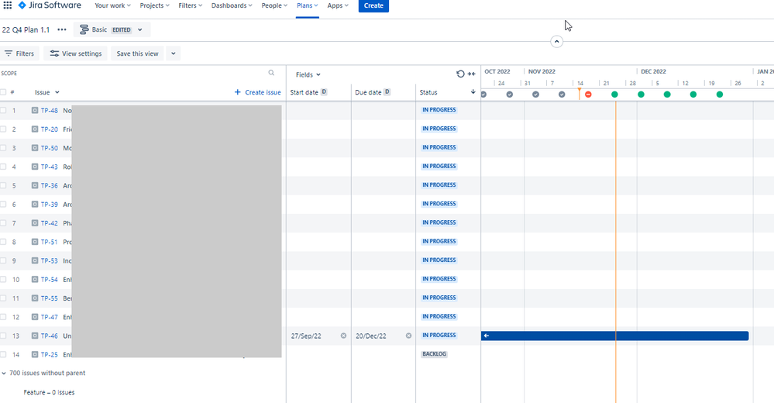Image resolution: width=774 pixels, height=403 pixels.
Task: Collapse the 700 issues without parent group
Action: click(x=4, y=373)
